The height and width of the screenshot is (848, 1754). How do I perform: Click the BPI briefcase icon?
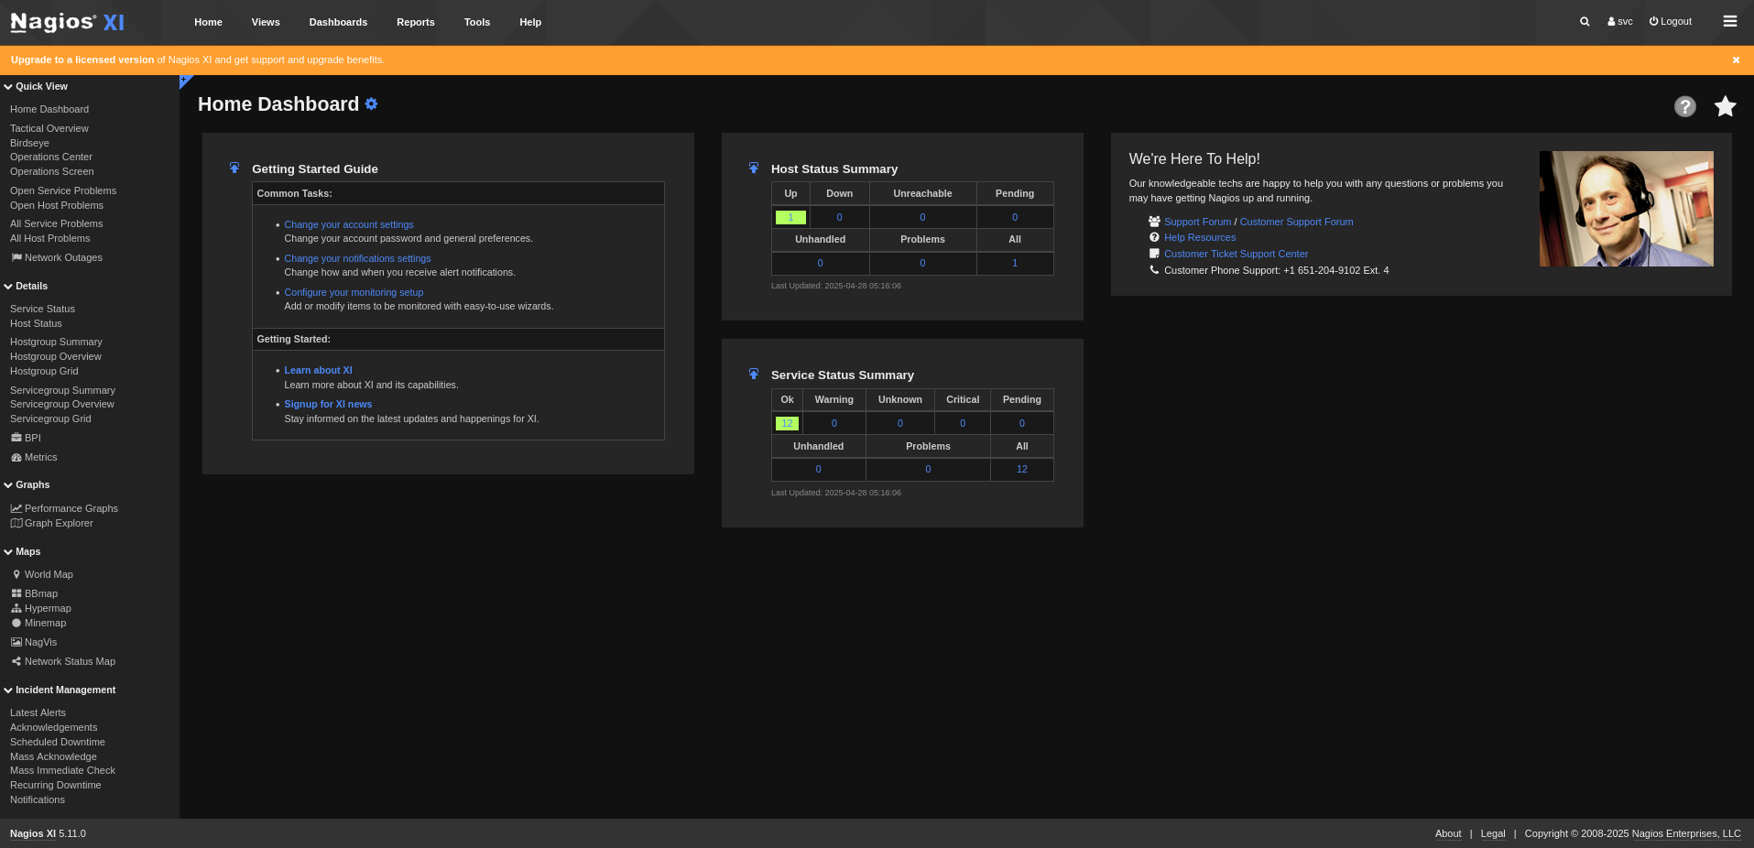(x=16, y=438)
